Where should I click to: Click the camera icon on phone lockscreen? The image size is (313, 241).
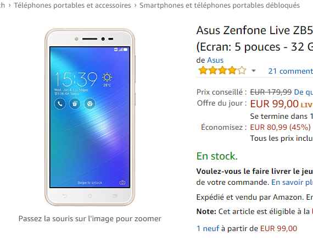122,182
